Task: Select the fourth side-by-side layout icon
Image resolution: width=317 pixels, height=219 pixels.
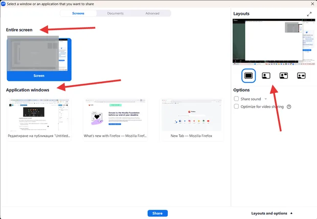Action: point(301,76)
